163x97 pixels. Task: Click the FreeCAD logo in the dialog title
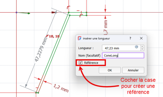79,38
